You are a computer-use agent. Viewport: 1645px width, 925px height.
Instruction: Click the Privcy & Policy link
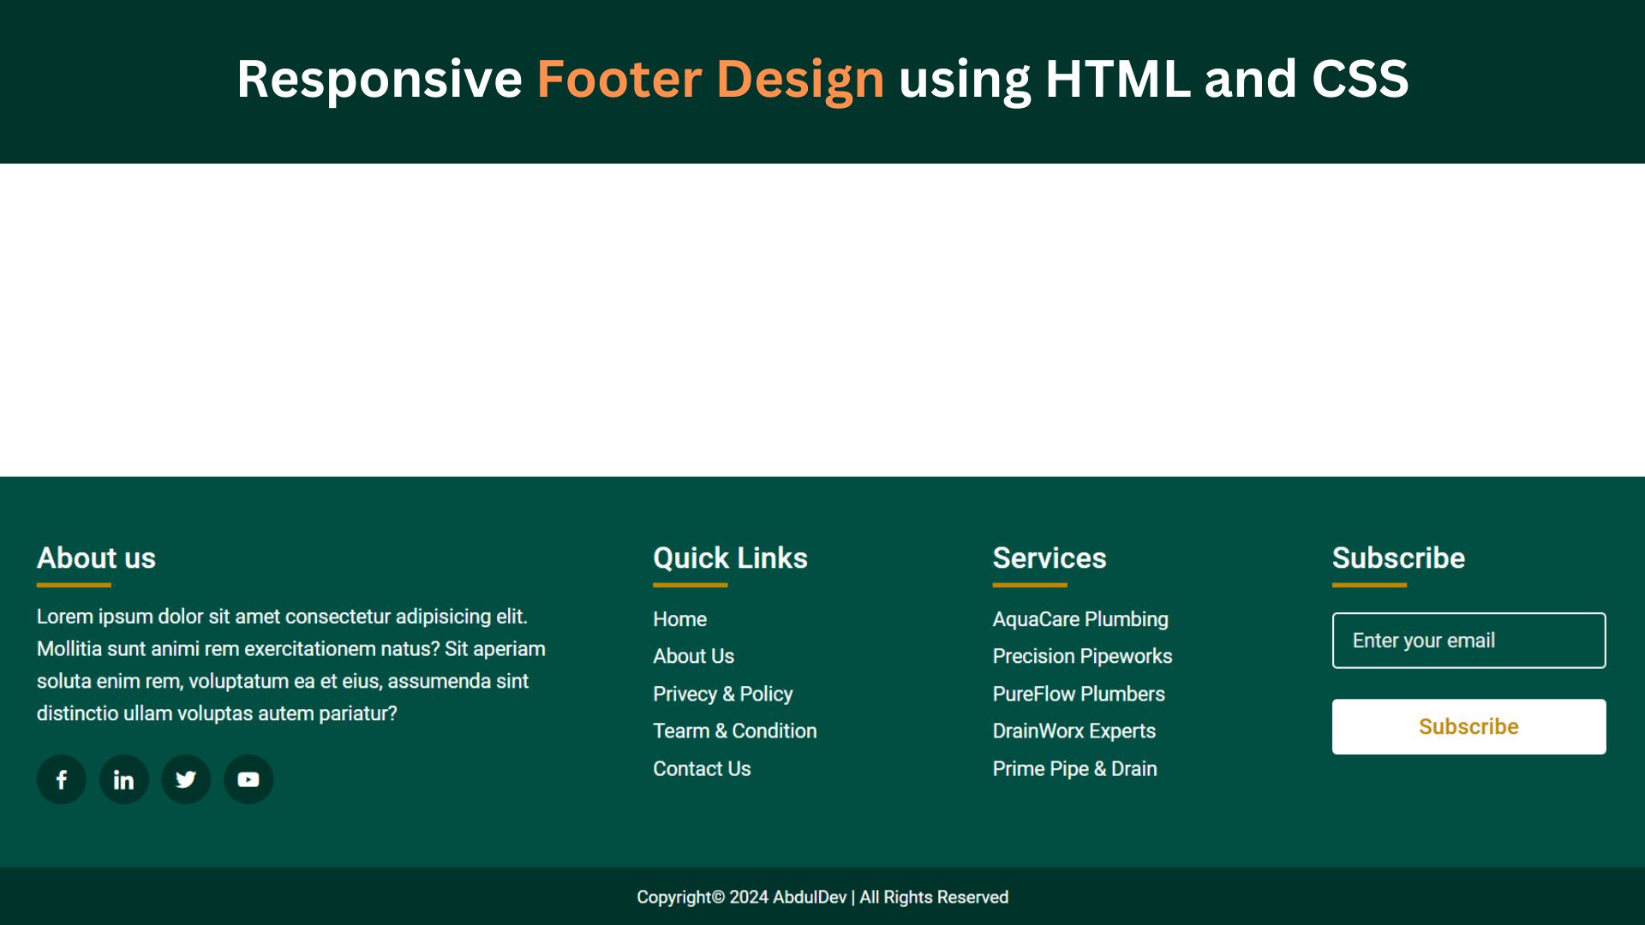point(722,694)
